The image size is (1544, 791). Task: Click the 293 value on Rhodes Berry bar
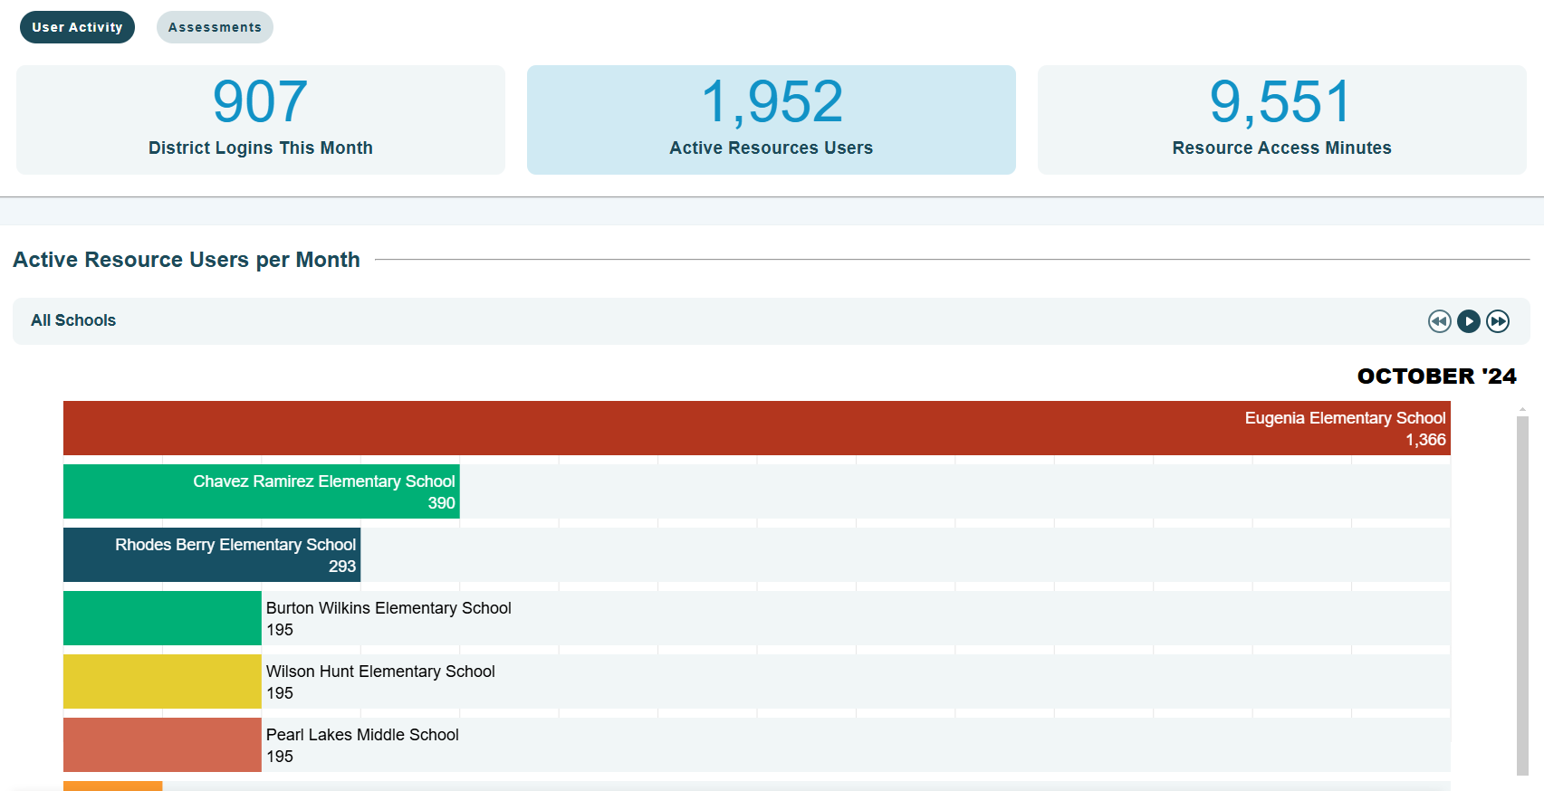tap(342, 567)
